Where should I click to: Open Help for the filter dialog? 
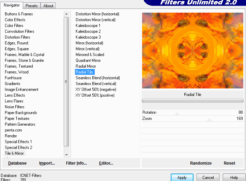click(x=234, y=178)
